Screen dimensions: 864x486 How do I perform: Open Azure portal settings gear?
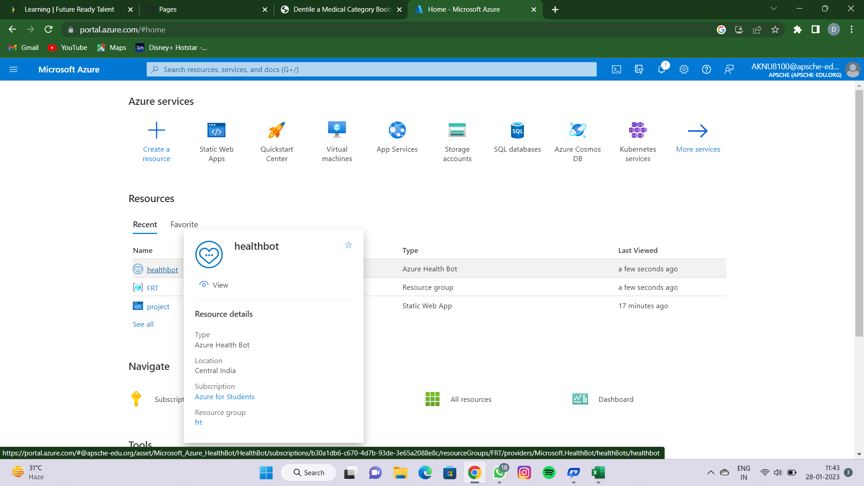pos(684,69)
